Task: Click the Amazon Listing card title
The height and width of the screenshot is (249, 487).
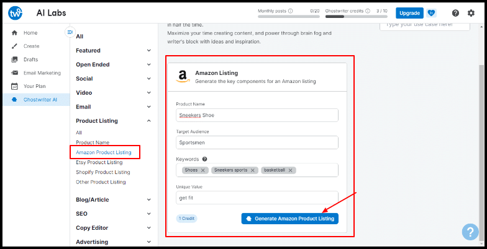Action: tap(216, 73)
